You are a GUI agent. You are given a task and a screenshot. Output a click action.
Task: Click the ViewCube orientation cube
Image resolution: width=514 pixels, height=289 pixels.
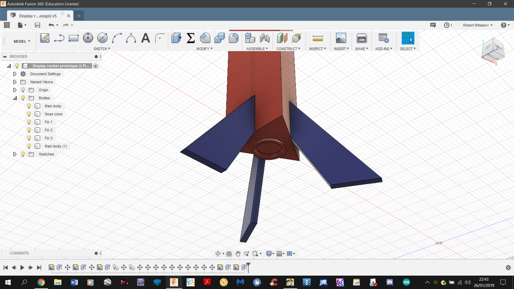point(493,50)
